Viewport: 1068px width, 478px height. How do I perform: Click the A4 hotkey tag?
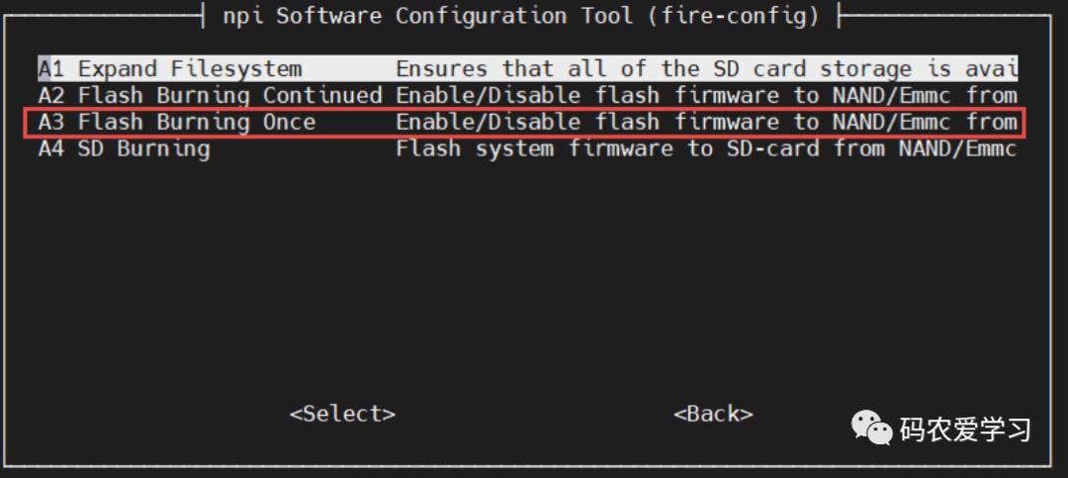50,149
